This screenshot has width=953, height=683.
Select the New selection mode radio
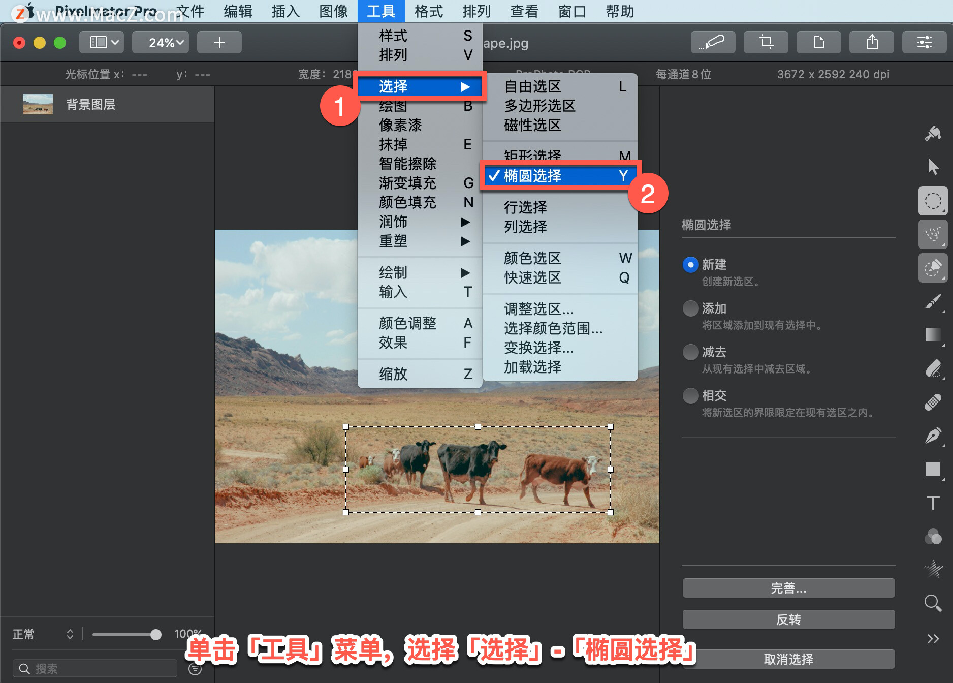coord(690,265)
